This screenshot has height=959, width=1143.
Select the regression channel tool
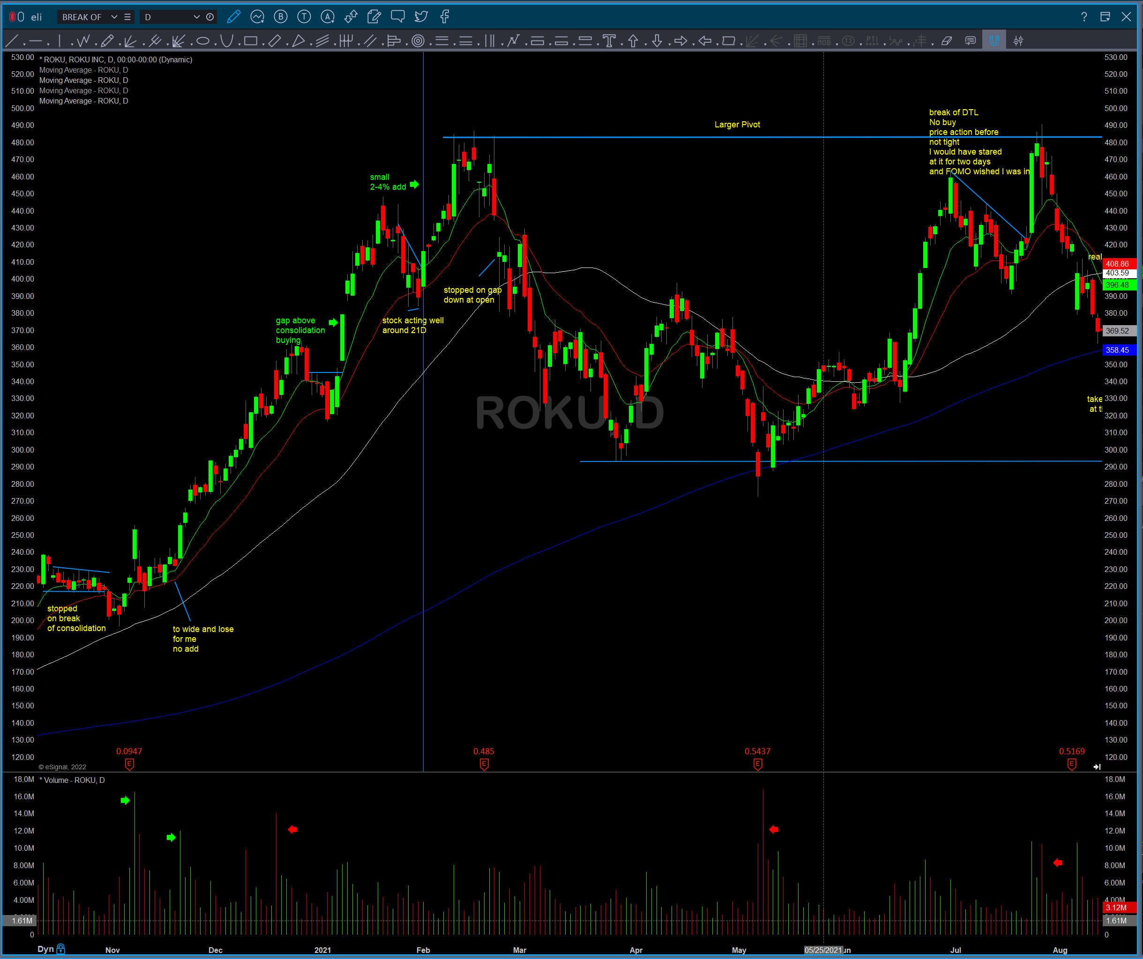pyautogui.click(x=322, y=41)
